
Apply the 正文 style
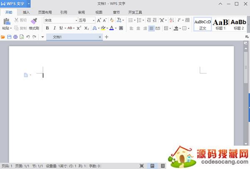(202, 24)
